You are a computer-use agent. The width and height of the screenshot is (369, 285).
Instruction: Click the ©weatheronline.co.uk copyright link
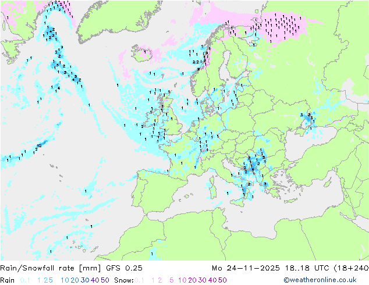[x=320, y=280]
